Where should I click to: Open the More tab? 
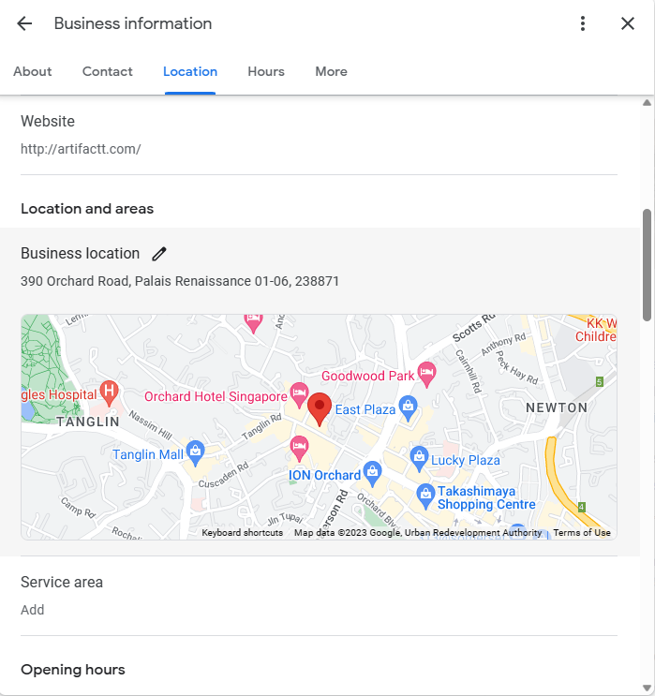(x=332, y=71)
